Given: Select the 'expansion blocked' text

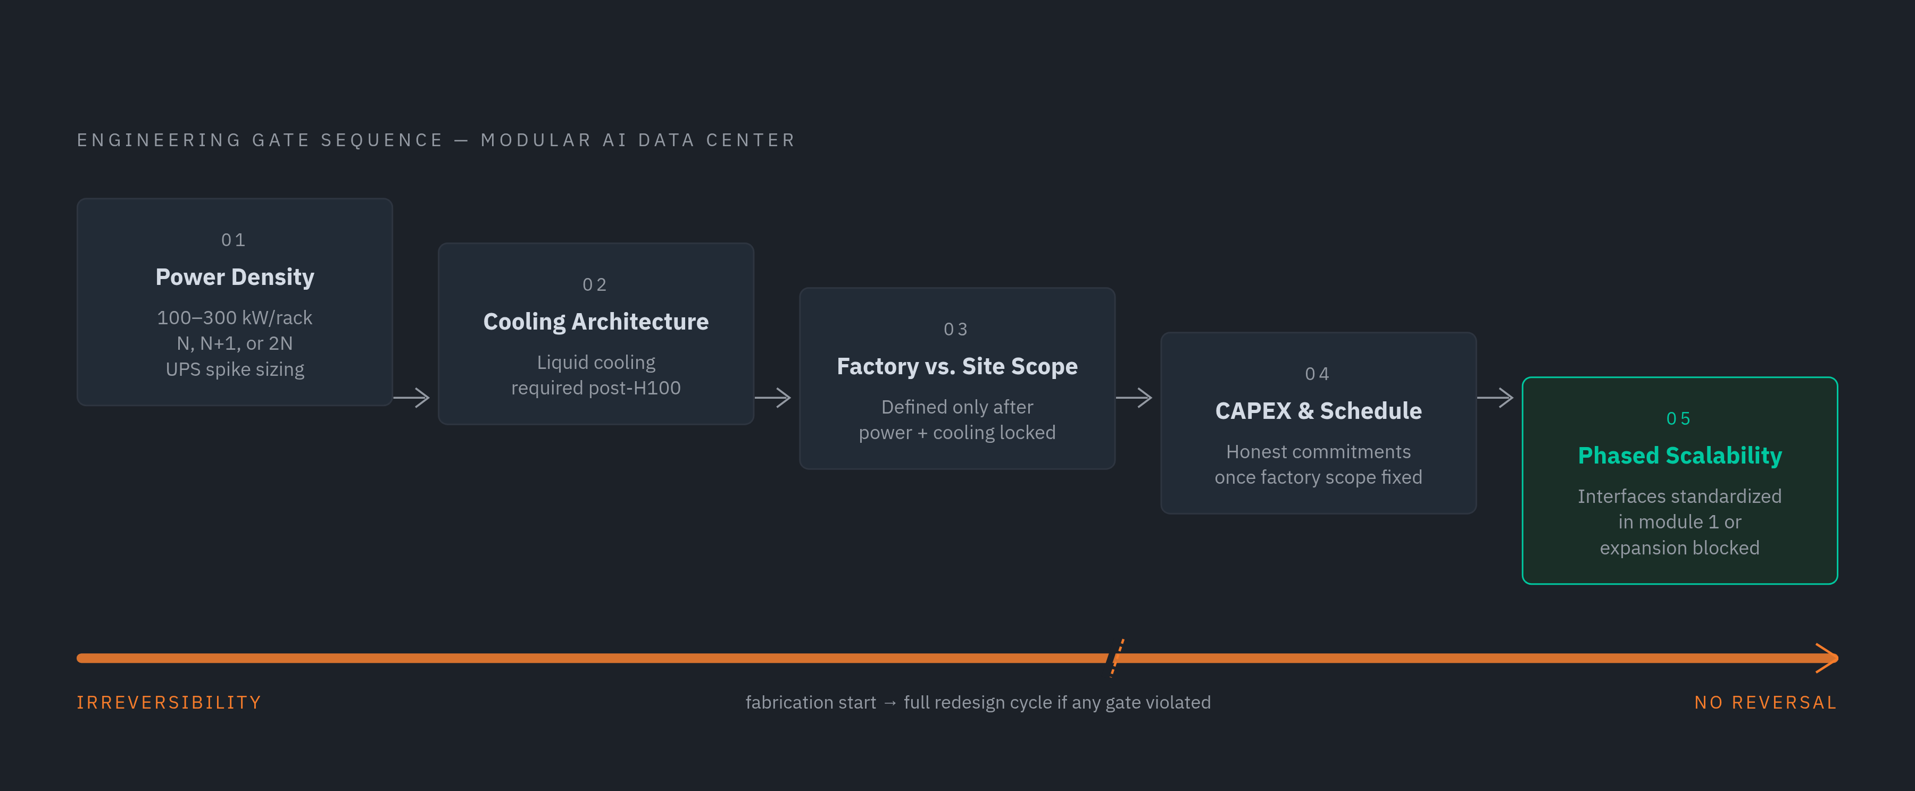Looking at the screenshot, I should click(x=1680, y=548).
